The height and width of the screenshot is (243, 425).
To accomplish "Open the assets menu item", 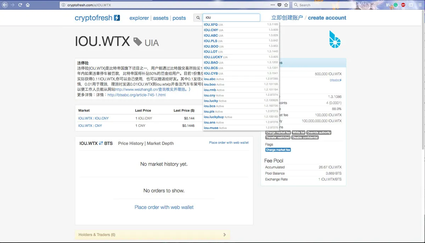I will point(160,18).
